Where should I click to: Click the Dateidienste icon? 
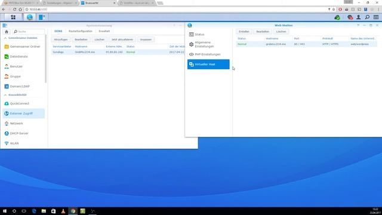(7, 57)
